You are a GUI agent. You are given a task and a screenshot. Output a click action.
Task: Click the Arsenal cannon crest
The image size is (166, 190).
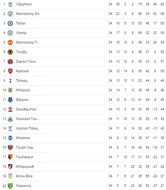click(10, 71)
